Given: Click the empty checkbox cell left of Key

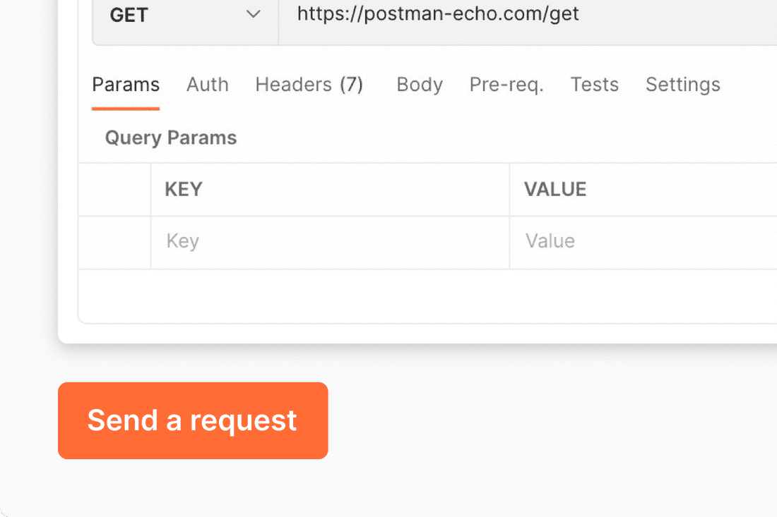Looking at the screenshot, I should coord(114,243).
